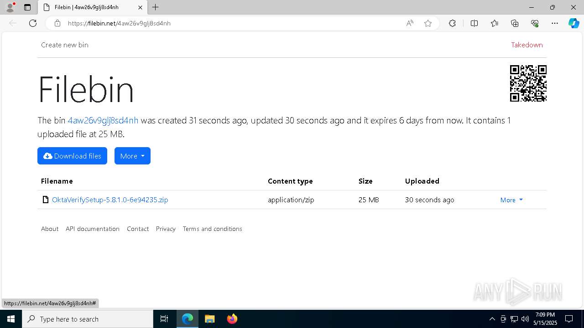Open the Favorites list icon

(x=495, y=23)
